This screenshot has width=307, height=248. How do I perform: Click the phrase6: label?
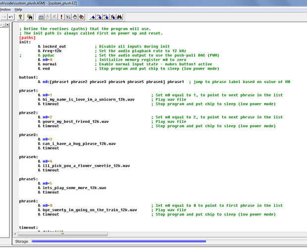(28, 201)
